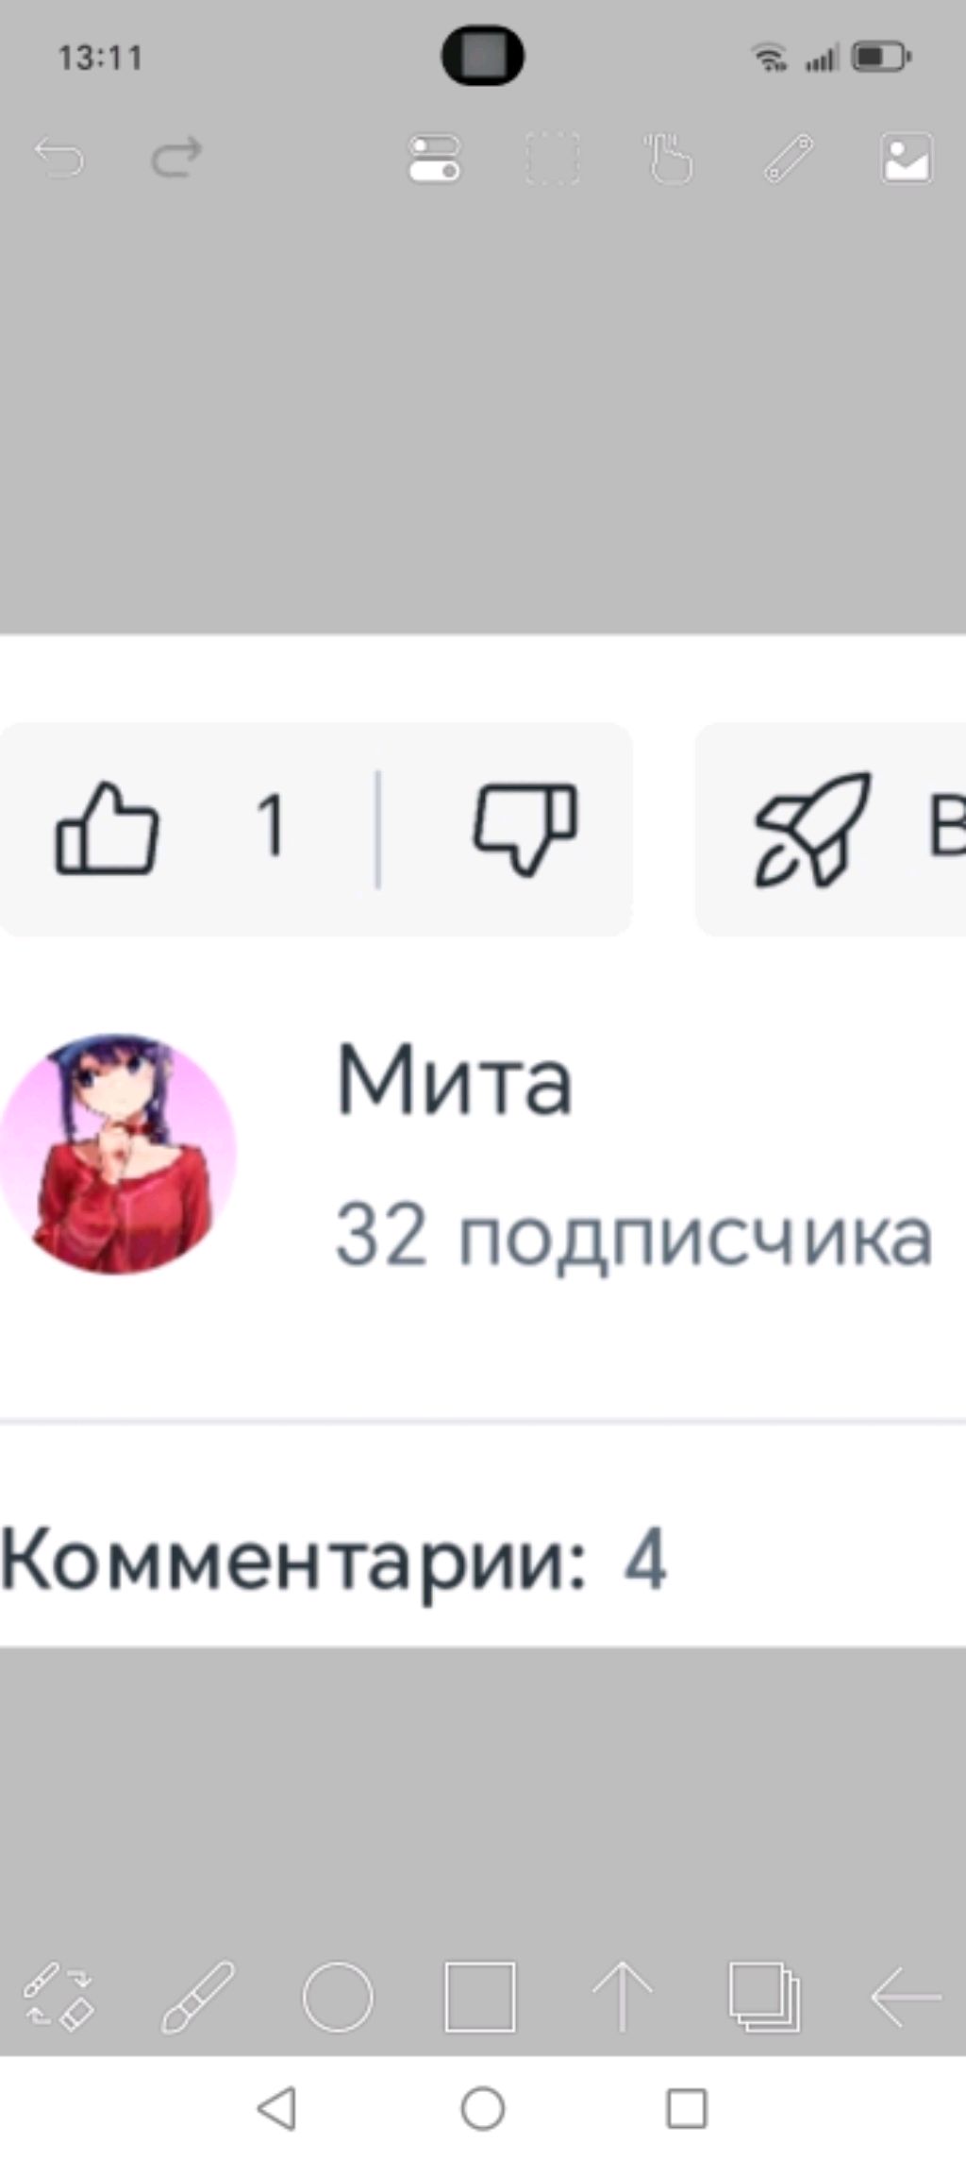
Task: Choose the circle shape tool
Action: [x=338, y=1997]
